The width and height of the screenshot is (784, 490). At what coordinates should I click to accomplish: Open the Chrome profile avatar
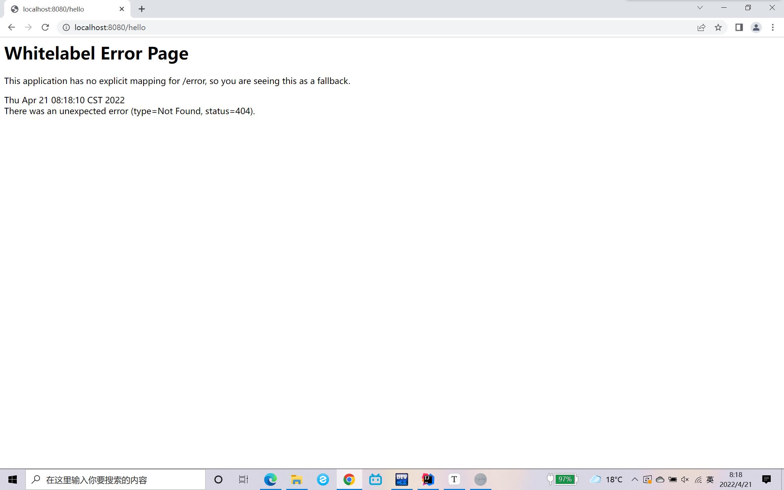[756, 27]
